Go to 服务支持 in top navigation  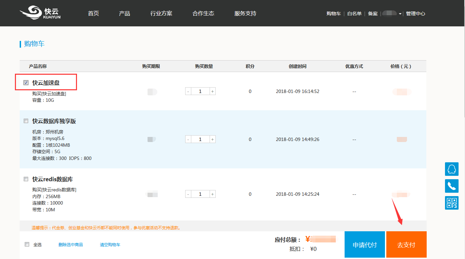245,14
